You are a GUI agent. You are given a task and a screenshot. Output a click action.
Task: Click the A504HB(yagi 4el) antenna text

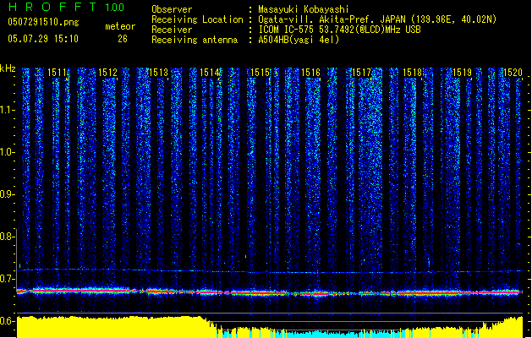[x=299, y=40]
